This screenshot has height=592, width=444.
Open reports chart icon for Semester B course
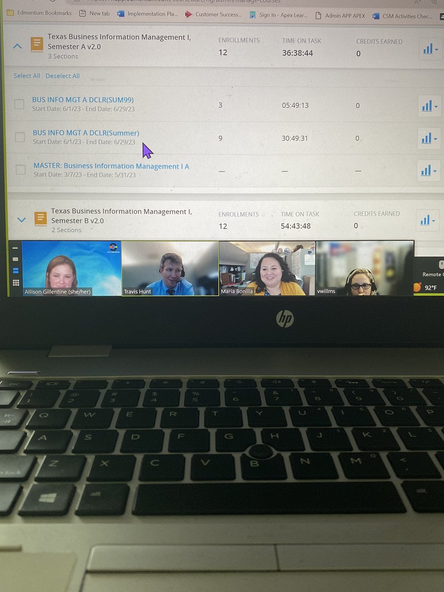point(428,221)
